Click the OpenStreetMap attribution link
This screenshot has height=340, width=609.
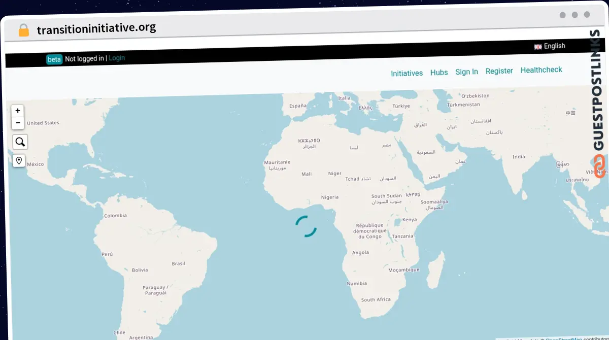[563, 338]
